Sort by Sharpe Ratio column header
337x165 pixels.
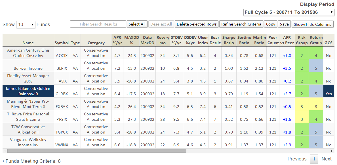pos(229,40)
